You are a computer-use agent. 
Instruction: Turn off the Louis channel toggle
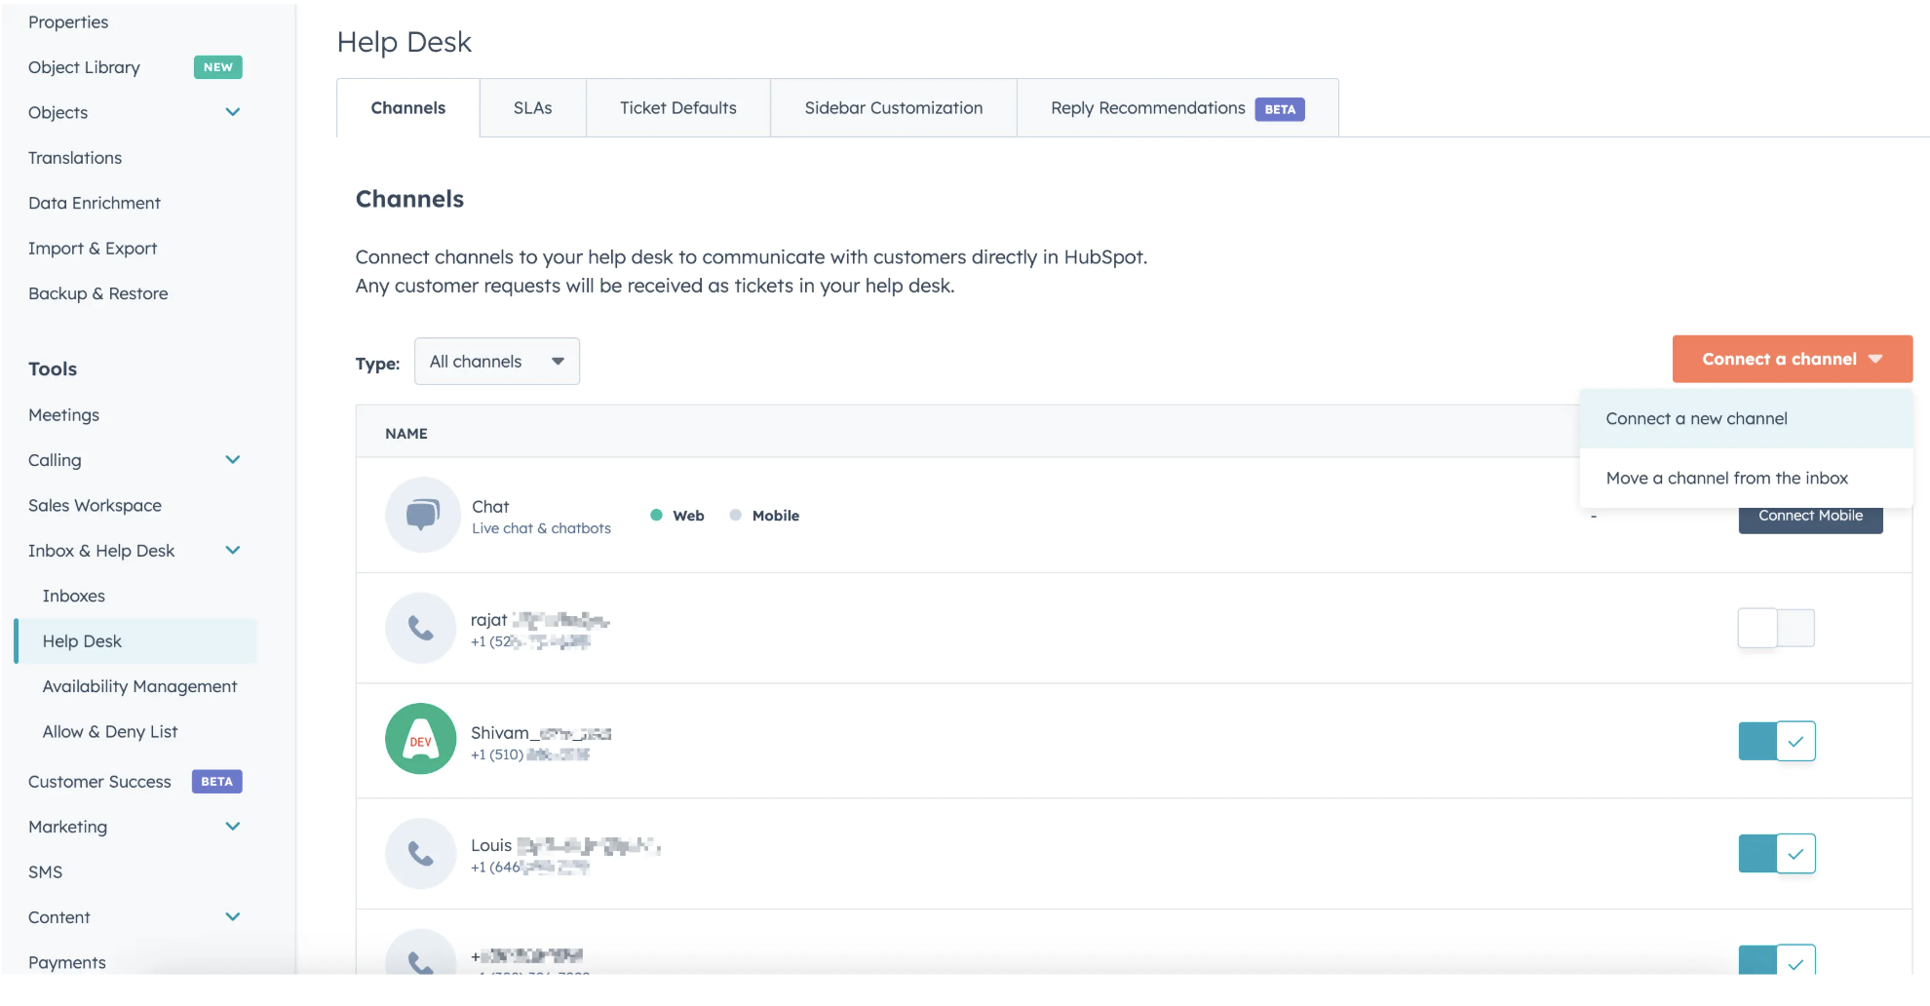tap(1776, 854)
